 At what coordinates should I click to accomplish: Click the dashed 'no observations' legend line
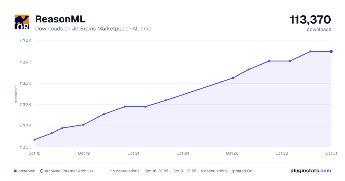point(105,171)
